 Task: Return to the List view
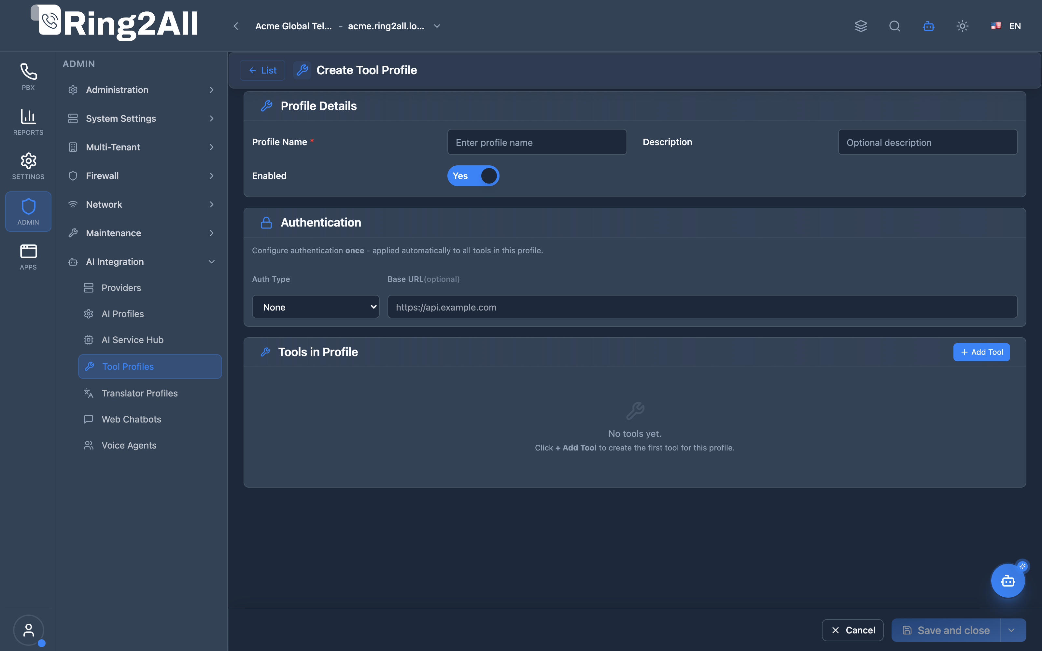[262, 70]
